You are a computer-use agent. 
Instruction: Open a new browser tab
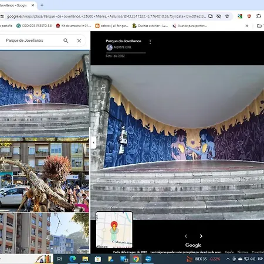(x=42, y=5)
